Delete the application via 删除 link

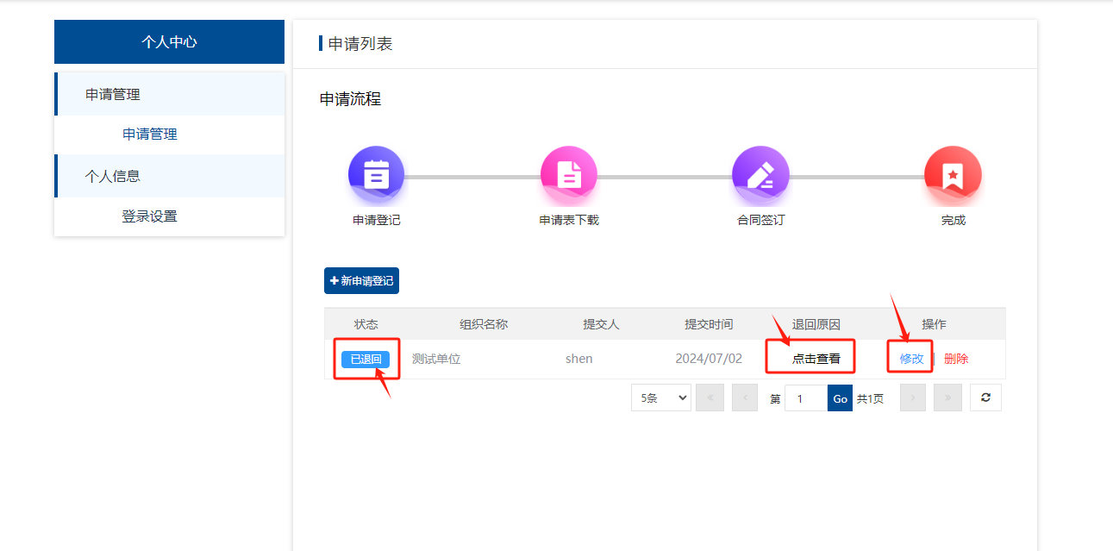pyautogui.click(x=956, y=359)
